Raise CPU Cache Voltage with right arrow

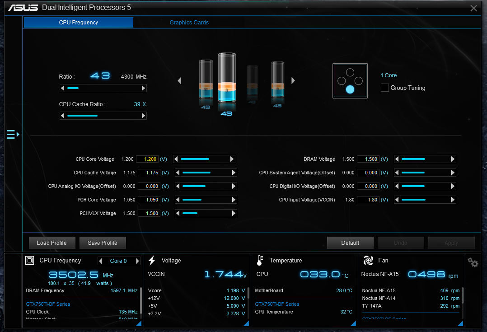click(234, 173)
